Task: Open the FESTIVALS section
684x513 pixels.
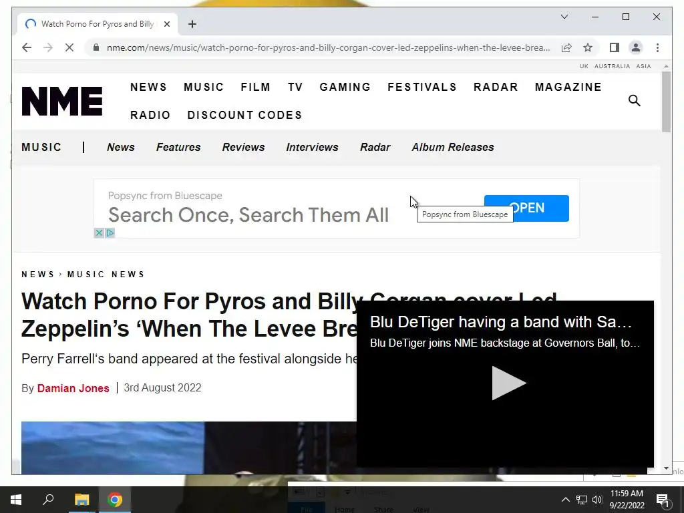Action: pos(422,87)
